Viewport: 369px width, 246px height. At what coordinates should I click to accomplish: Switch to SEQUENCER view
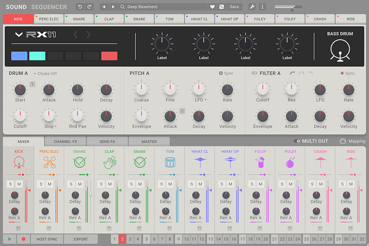(49, 7)
